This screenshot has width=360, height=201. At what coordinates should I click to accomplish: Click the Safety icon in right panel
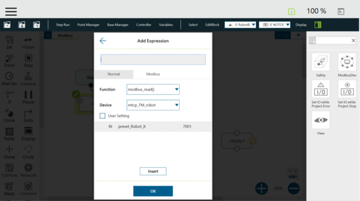(321, 63)
